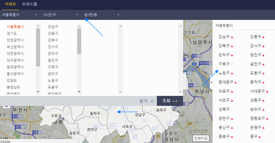Image resolution: width=275 pixels, height=143 pixels.
Task: Choose 광진구 in the district list
Action: point(53,60)
